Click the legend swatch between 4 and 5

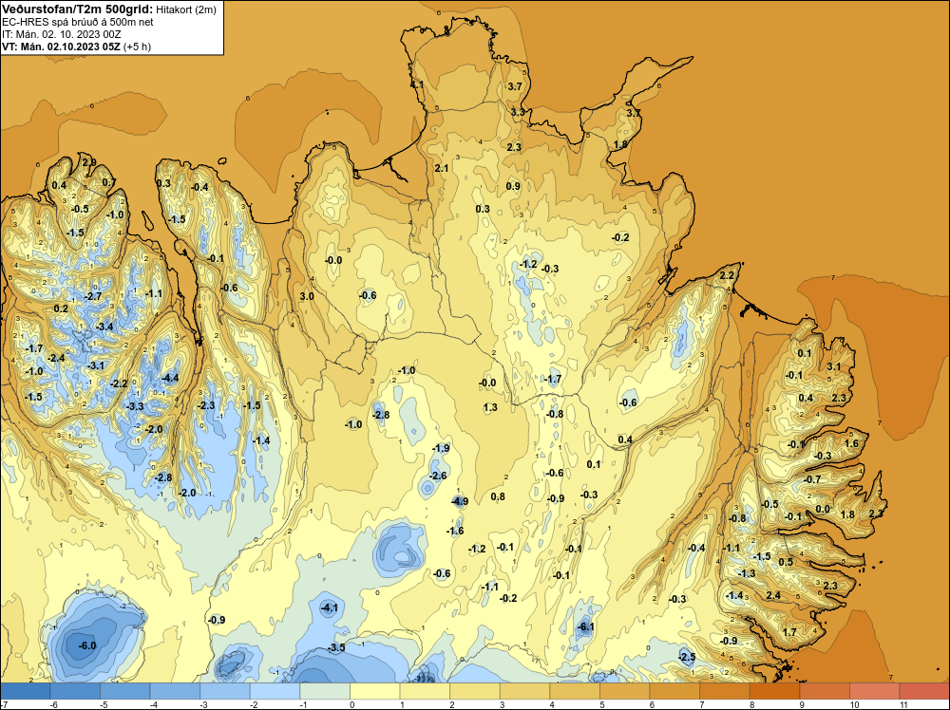click(575, 691)
